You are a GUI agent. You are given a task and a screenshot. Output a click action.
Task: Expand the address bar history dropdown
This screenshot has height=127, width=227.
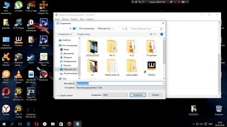123,29
